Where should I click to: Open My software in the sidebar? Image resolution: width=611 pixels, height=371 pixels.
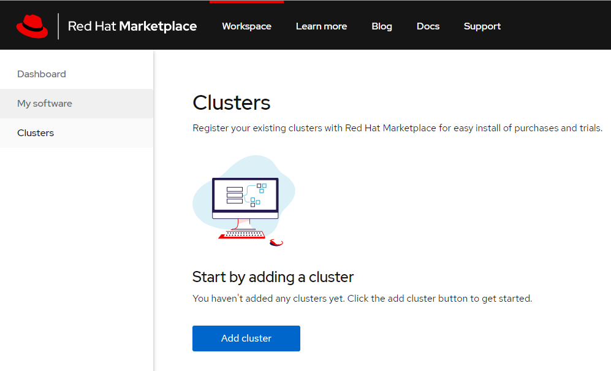[45, 104]
